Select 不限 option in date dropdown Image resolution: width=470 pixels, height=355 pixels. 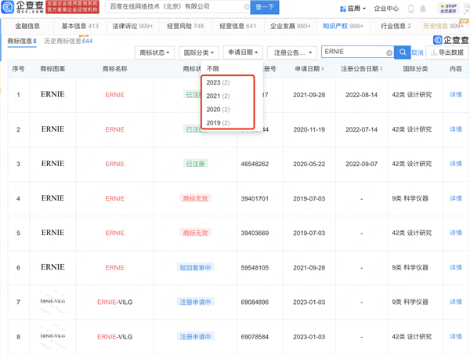click(x=213, y=69)
